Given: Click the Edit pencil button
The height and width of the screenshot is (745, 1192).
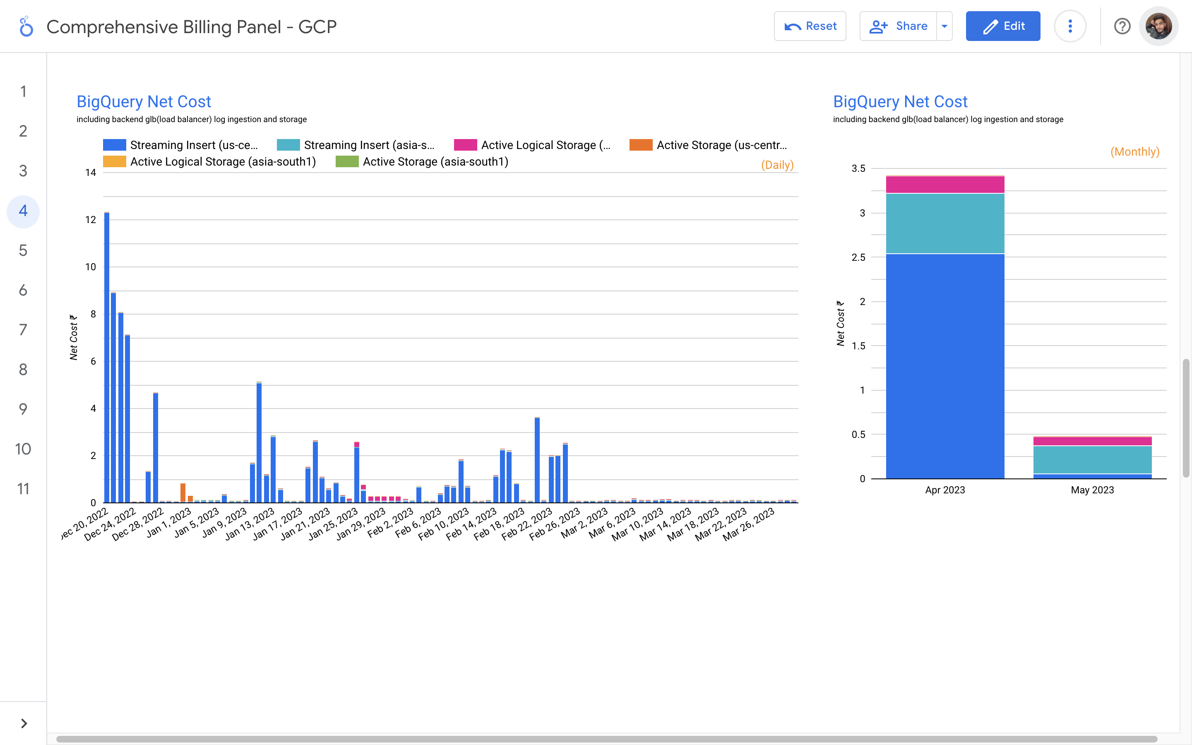Looking at the screenshot, I should (1003, 26).
